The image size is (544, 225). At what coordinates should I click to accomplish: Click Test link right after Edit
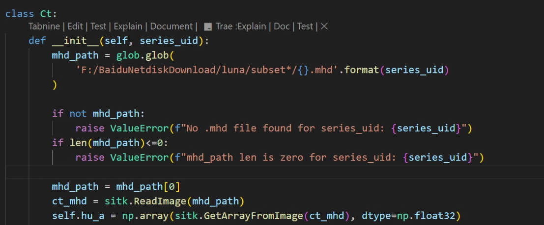click(x=98, y=26)
